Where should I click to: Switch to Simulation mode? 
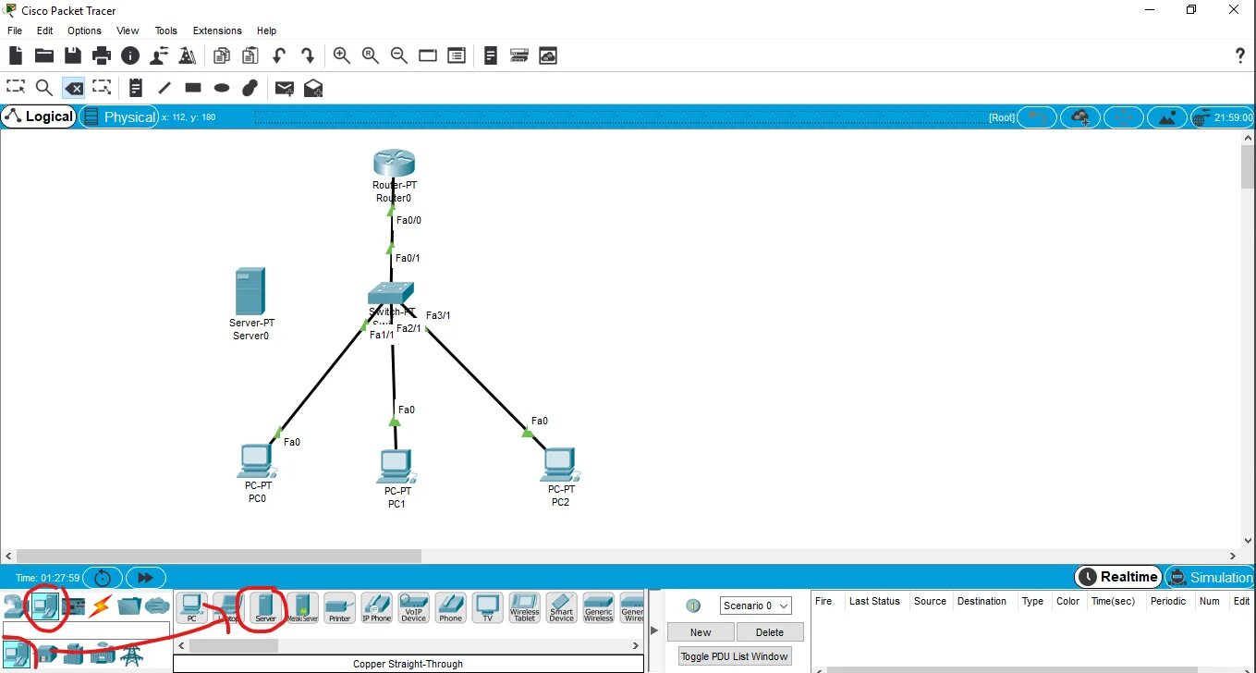(x=1210, y=577)
